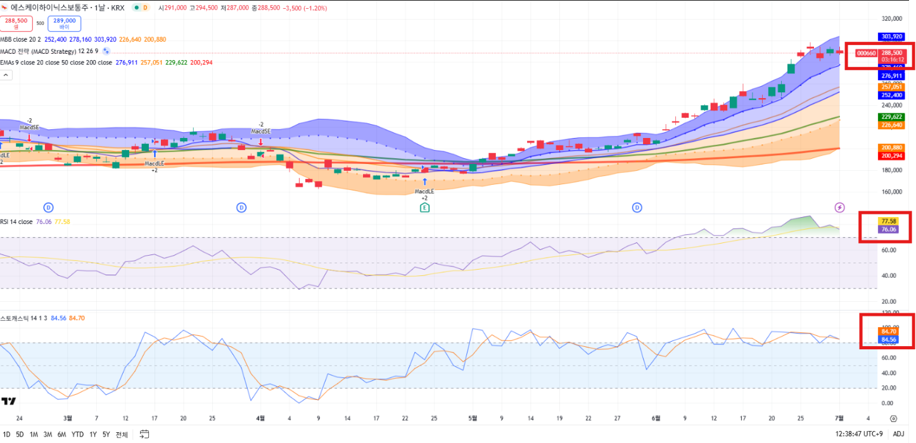Select the 5D time range
The height and width of the screenshot is (443, 916).
(20, 434)
